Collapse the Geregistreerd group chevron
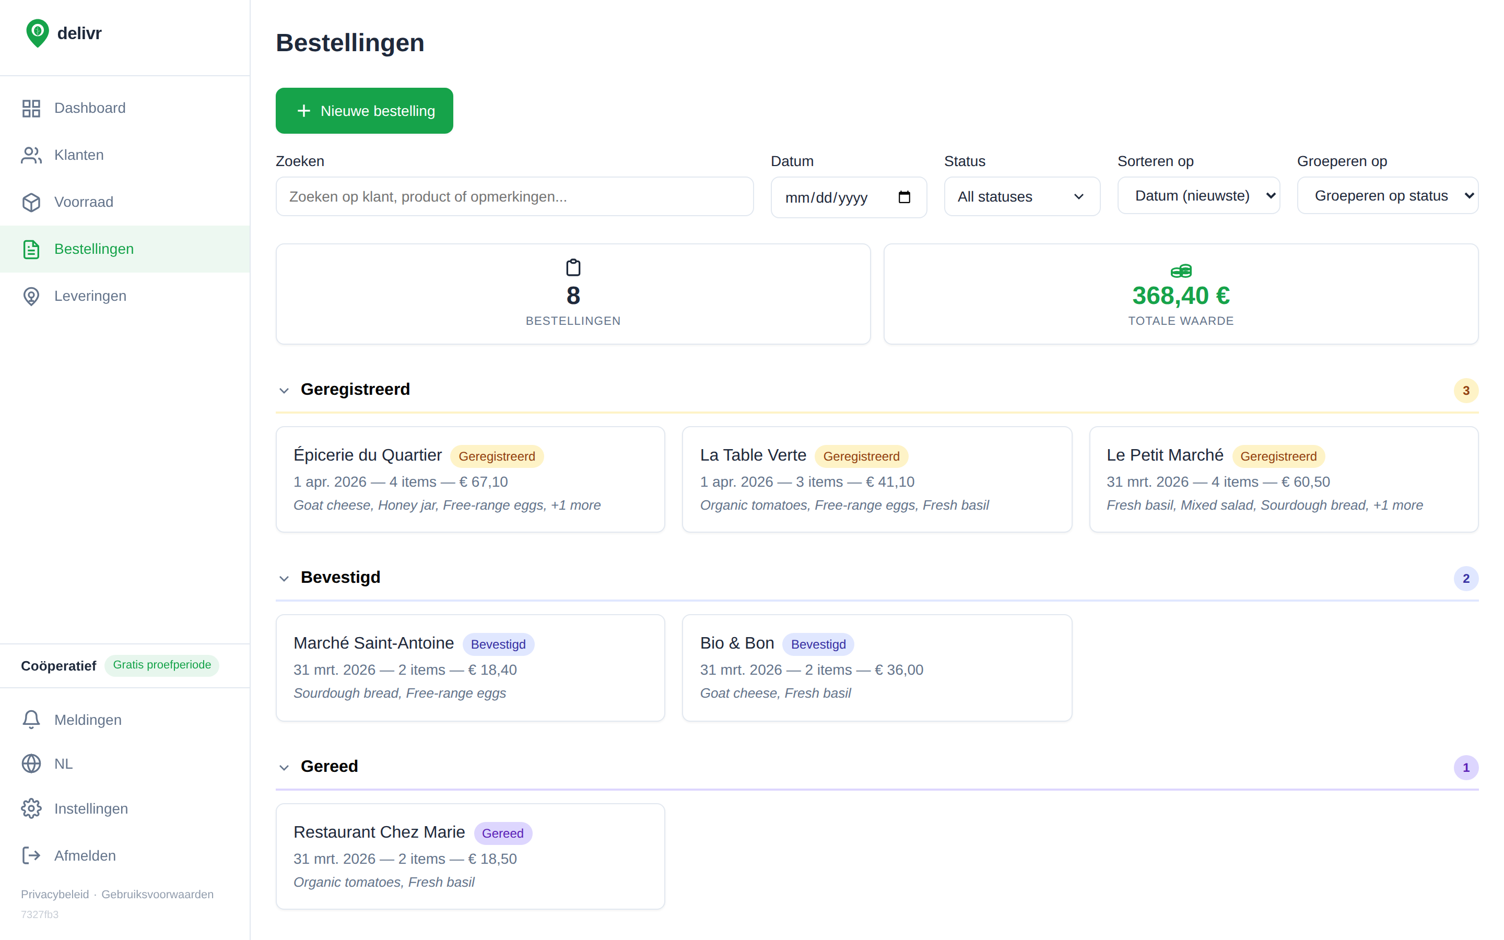The width and height of the screenshot is (1504, 940). click(284, 391)
